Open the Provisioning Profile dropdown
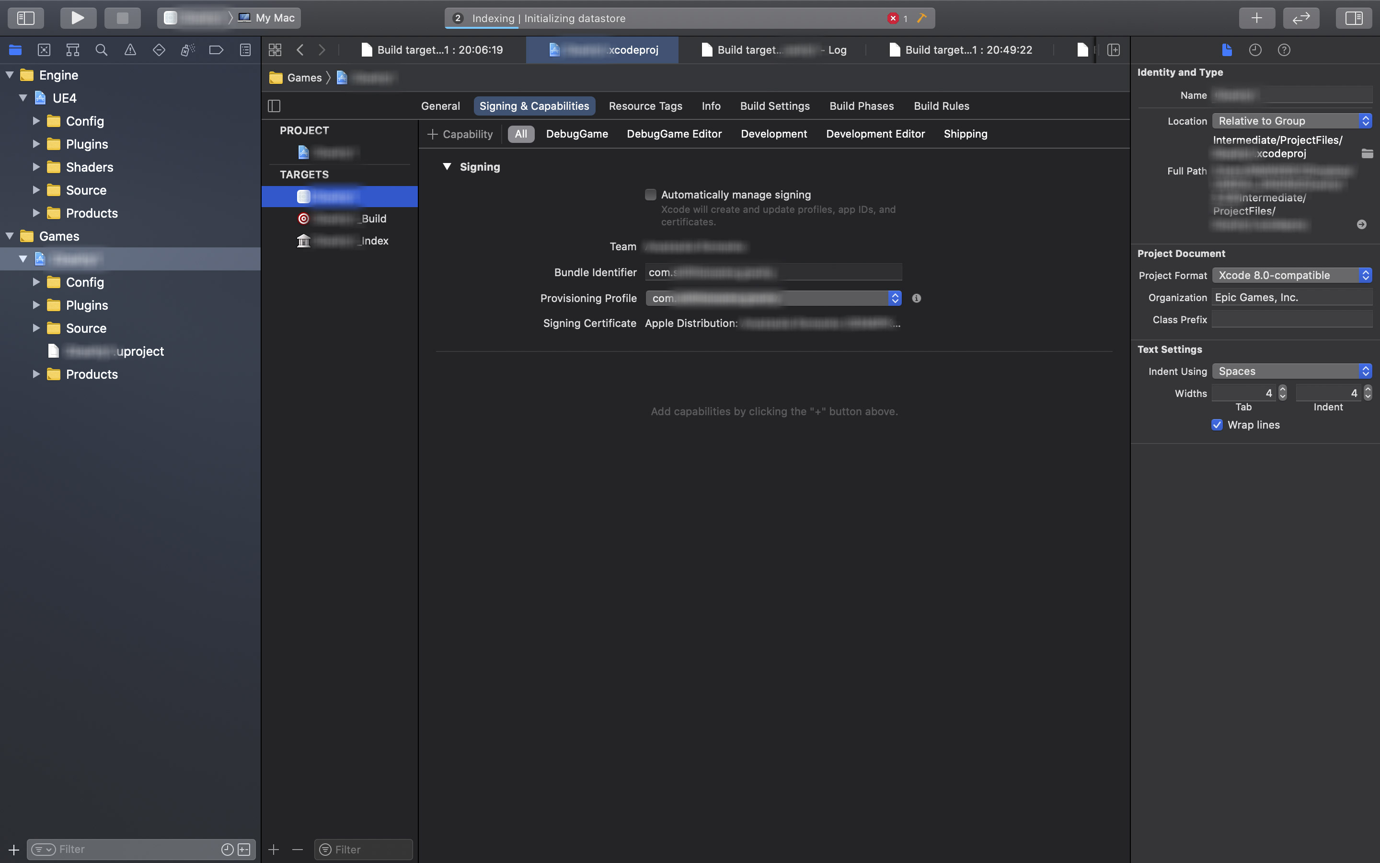The image size is (1380, 863). click(773, 298)
